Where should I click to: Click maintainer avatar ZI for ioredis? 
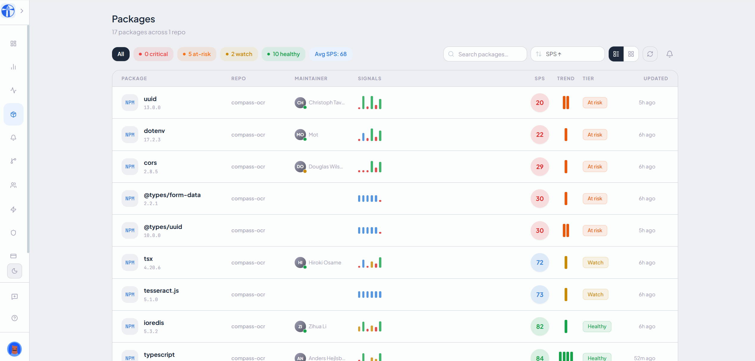point(300,326)
